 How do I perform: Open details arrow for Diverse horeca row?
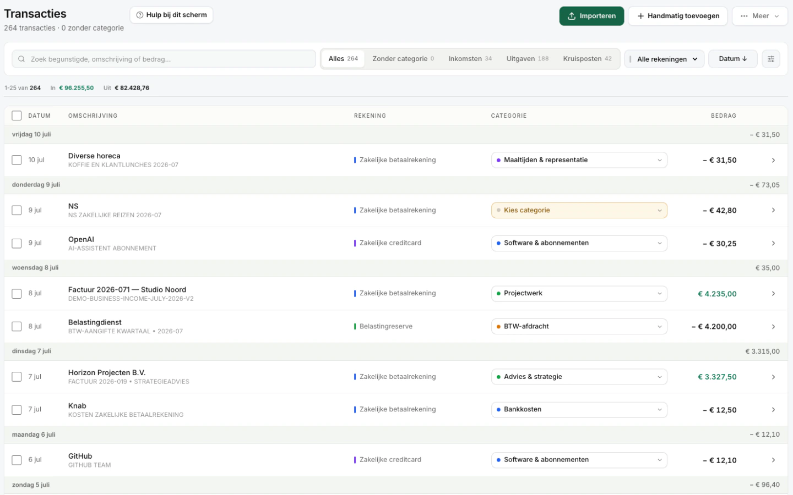pos(773,160)
